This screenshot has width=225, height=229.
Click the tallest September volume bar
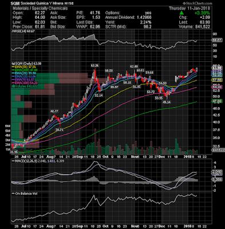[x=95, y=141]
